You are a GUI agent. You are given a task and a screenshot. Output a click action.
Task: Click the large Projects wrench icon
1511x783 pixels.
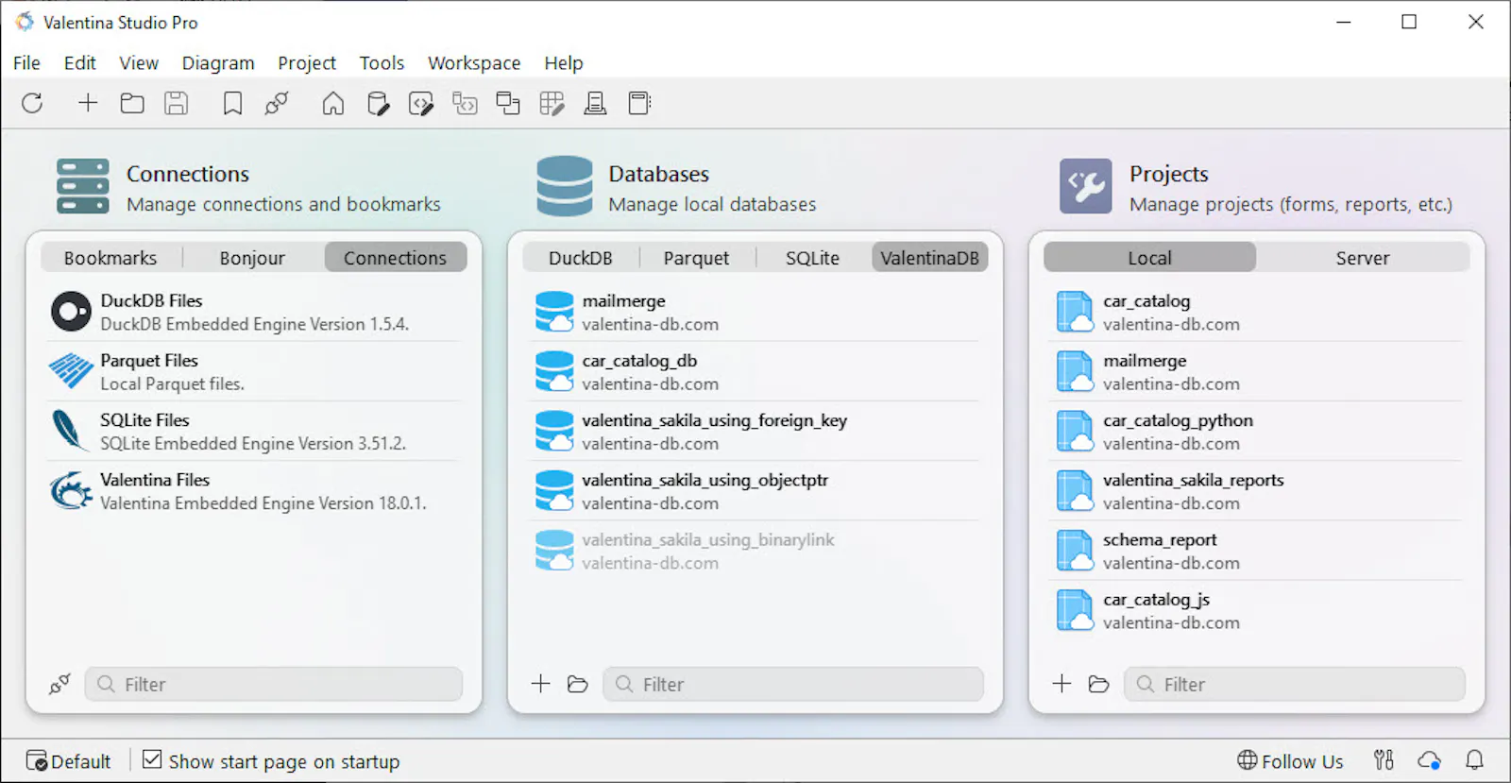1086,186
